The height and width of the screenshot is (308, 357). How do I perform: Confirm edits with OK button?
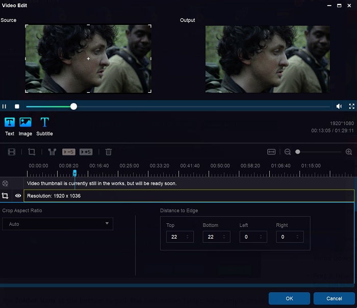289,298
